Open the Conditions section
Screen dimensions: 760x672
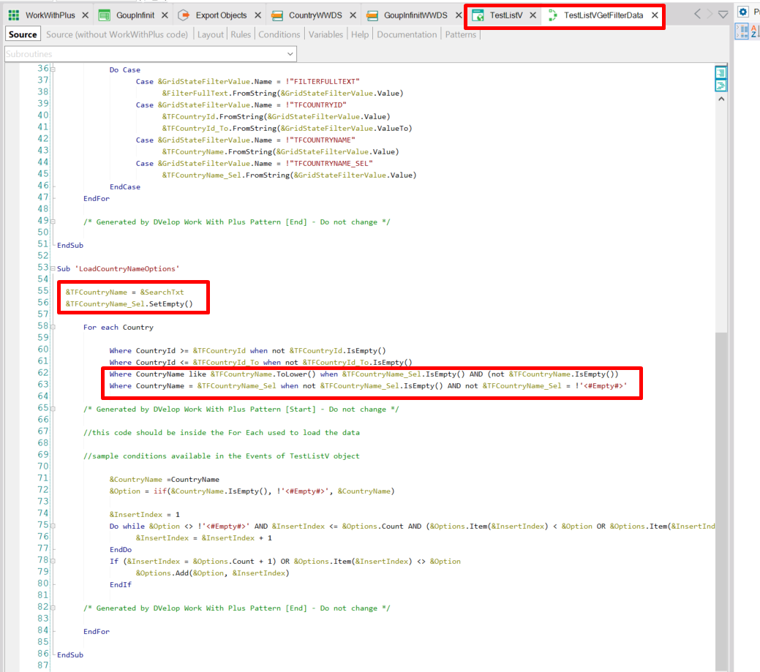[279, 34]
